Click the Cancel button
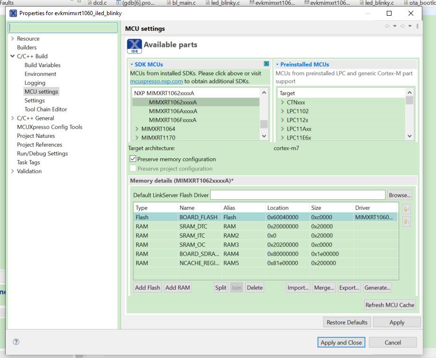The height and width of the screenshot is (358, 436). click(x=392, y=342)
